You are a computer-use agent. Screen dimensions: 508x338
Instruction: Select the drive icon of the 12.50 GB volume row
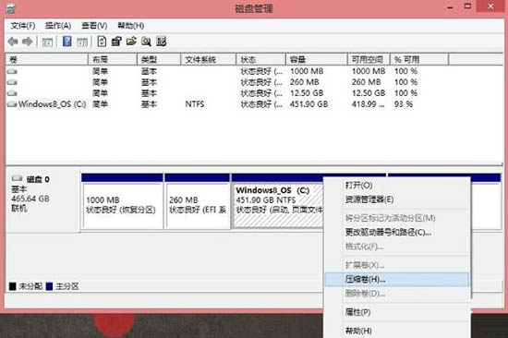12,93
